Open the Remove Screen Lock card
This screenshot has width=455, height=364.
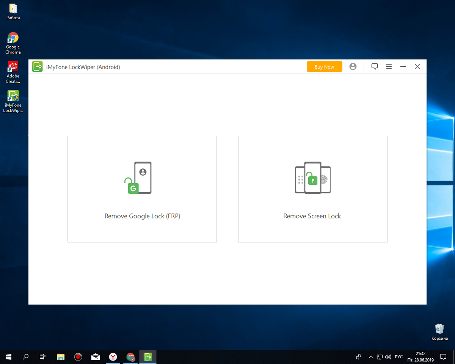[x=313, y=189]
